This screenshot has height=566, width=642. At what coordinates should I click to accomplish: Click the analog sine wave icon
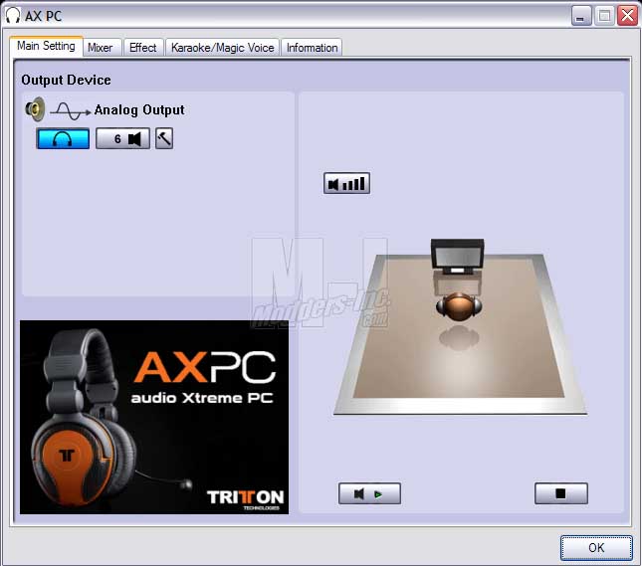(x=71, y=110)
